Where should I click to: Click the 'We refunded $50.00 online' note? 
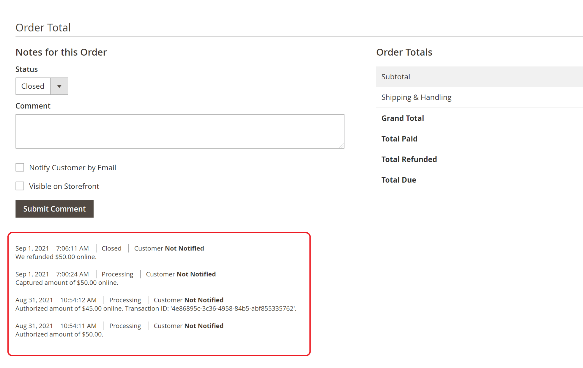(56, 257)
